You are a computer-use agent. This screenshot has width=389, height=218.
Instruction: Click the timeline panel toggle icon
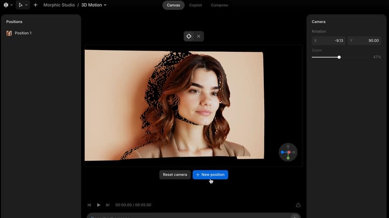pyautogui.click(x=298, y=205)
